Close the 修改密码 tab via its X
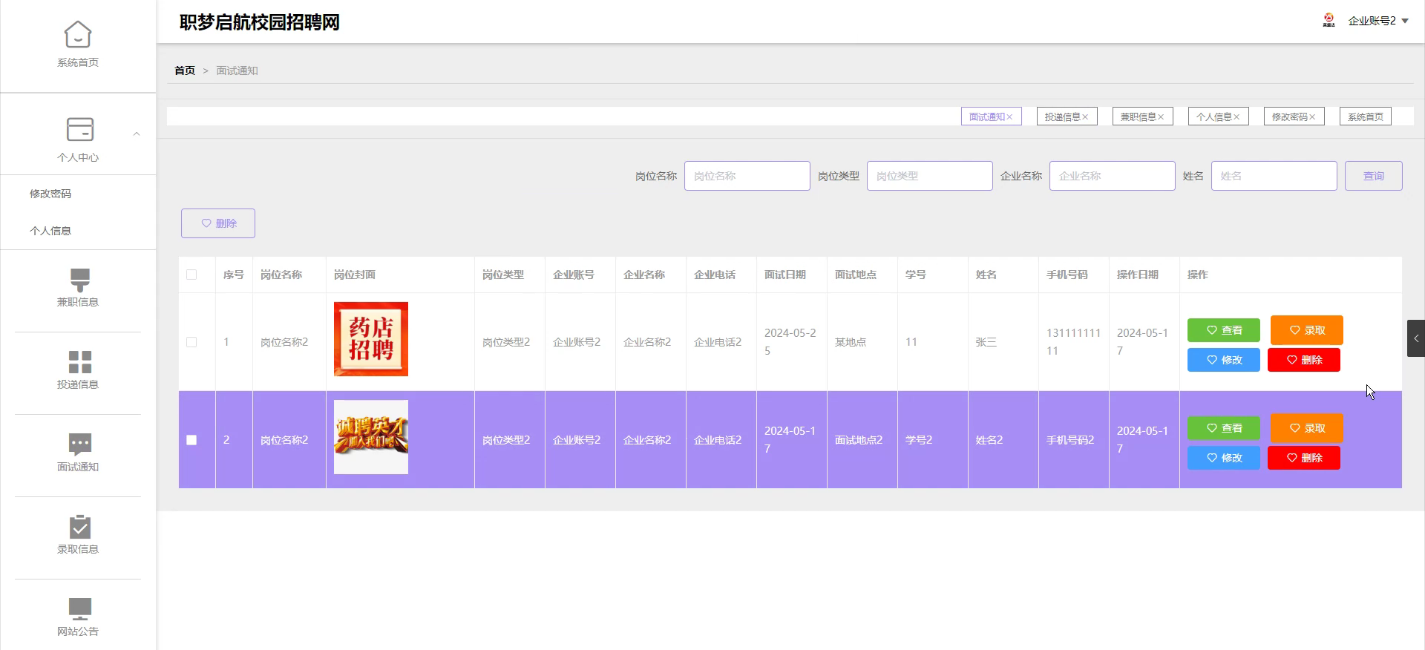Screen dimensions: 1425x650 1312,117
